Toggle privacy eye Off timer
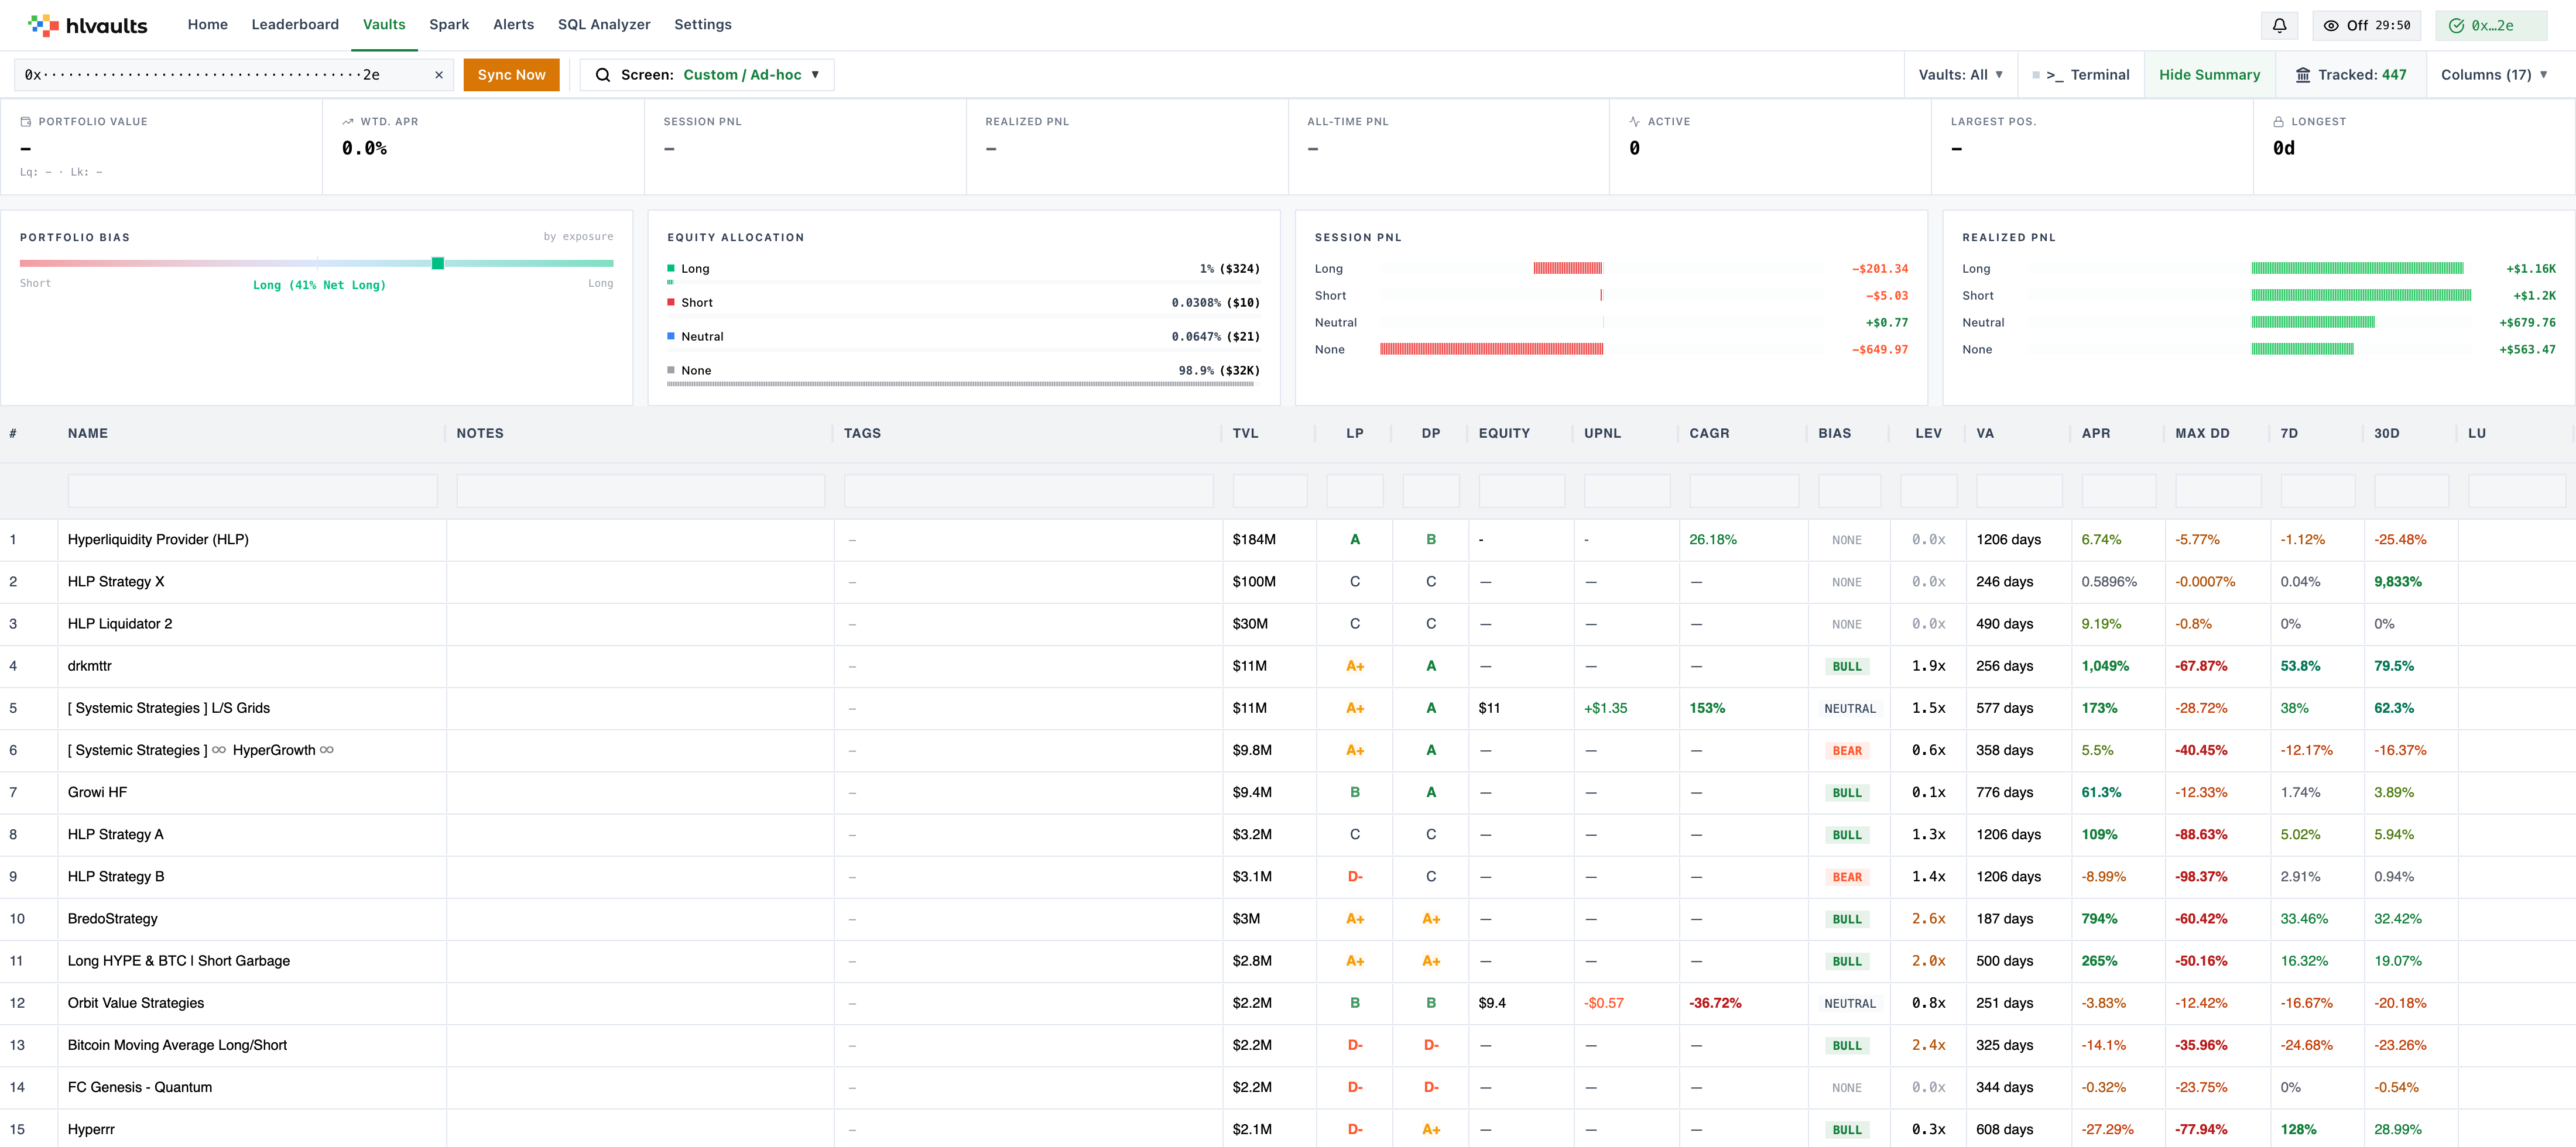The width and height of the screenshot is (2576, 1147). [x=2366, y=26]
